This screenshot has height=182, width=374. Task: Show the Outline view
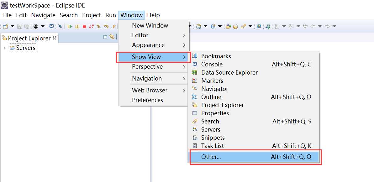click(x=254, y=97)
